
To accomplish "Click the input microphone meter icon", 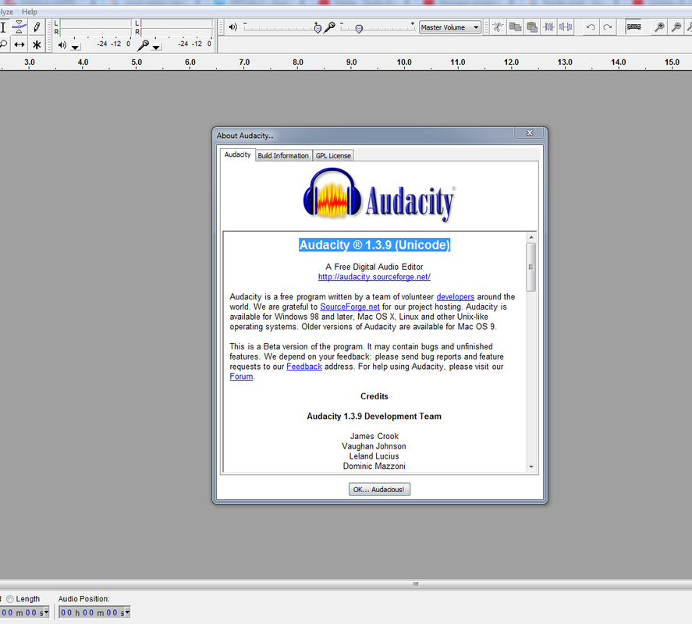I will 143,44.
